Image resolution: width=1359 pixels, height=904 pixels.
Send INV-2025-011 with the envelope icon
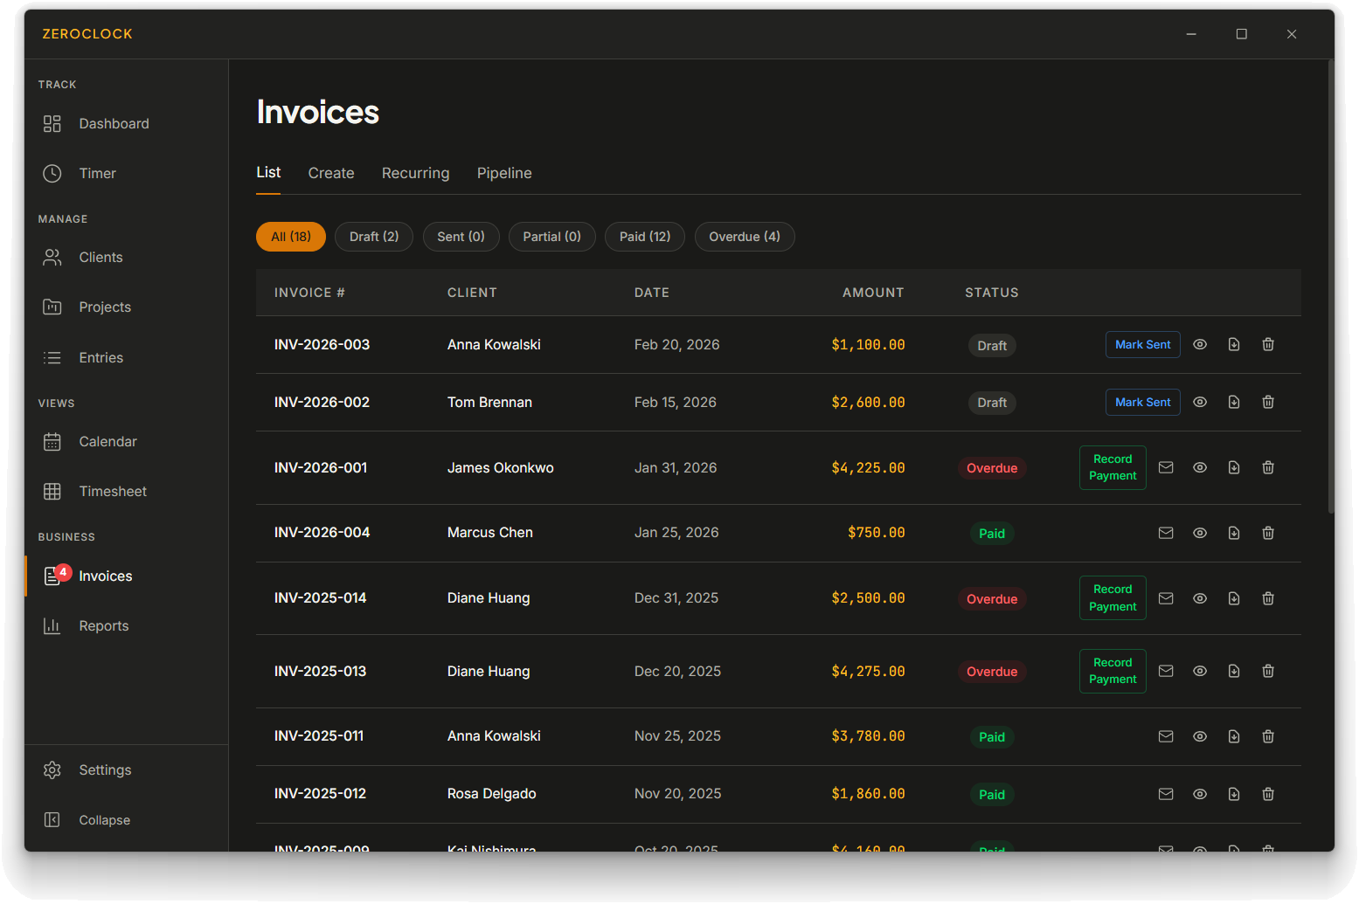tap(1165, 737)
